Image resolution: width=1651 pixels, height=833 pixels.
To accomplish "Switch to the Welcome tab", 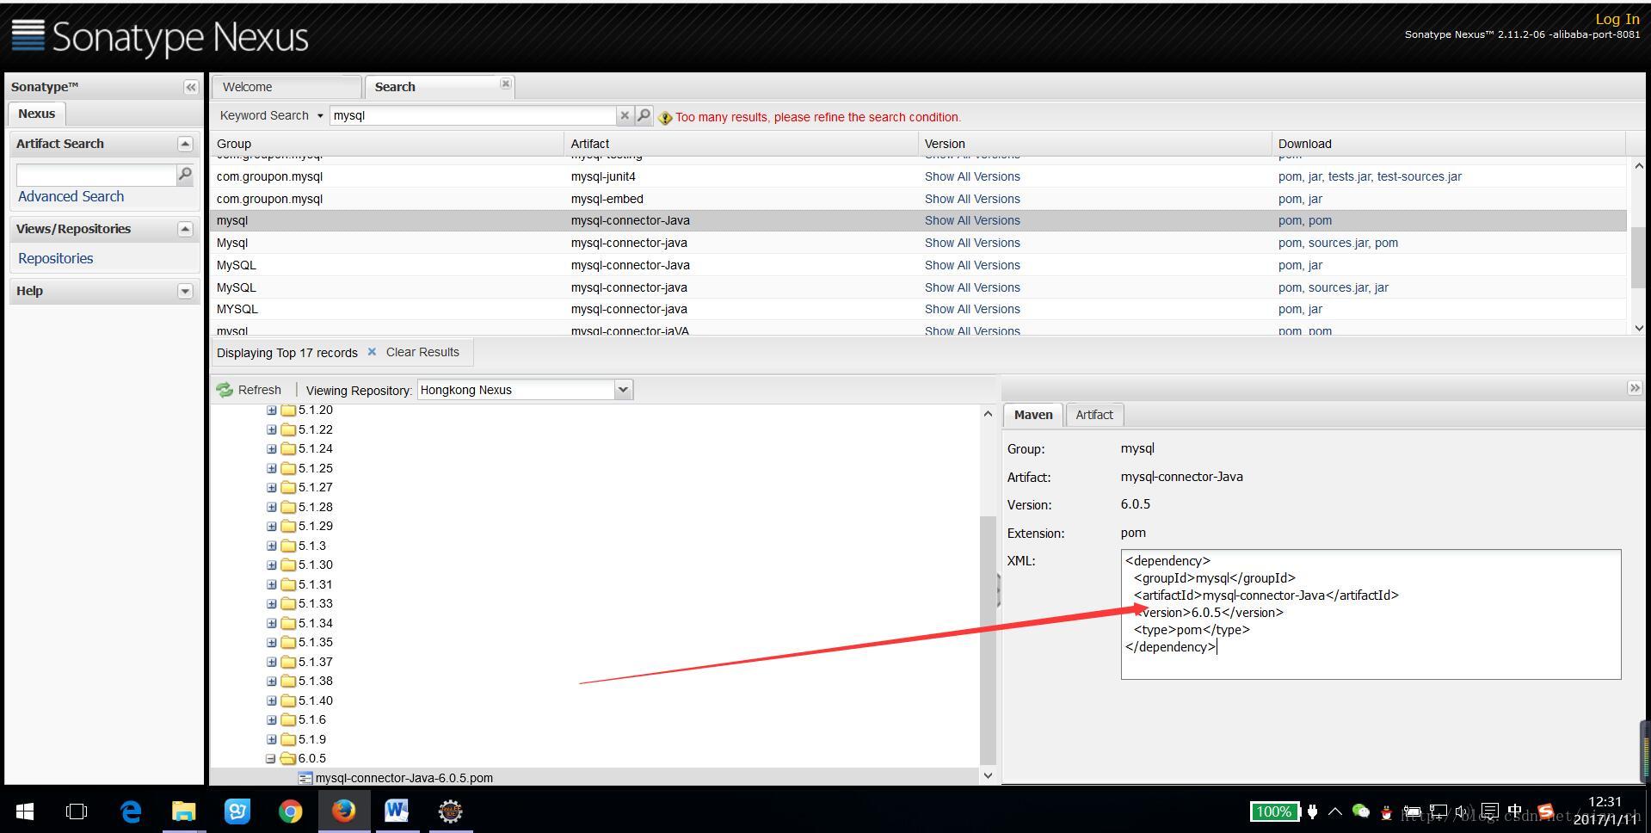I will pos(286,87).
